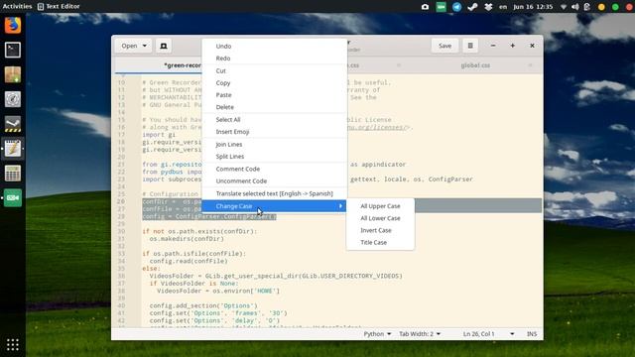Open the editor hamburger menu
This screenshot has width=635, height=357.
click(x=470, y=46)
